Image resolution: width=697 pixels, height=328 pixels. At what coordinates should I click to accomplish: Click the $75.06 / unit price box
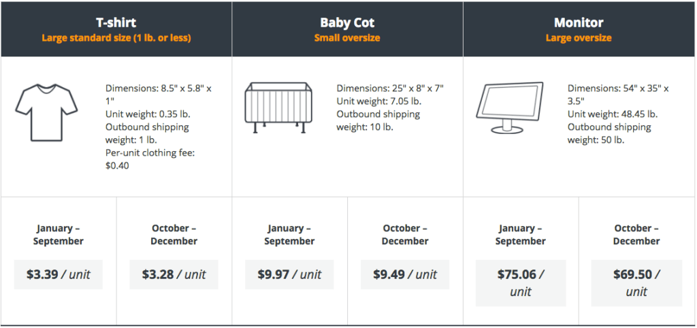(521, 283)
